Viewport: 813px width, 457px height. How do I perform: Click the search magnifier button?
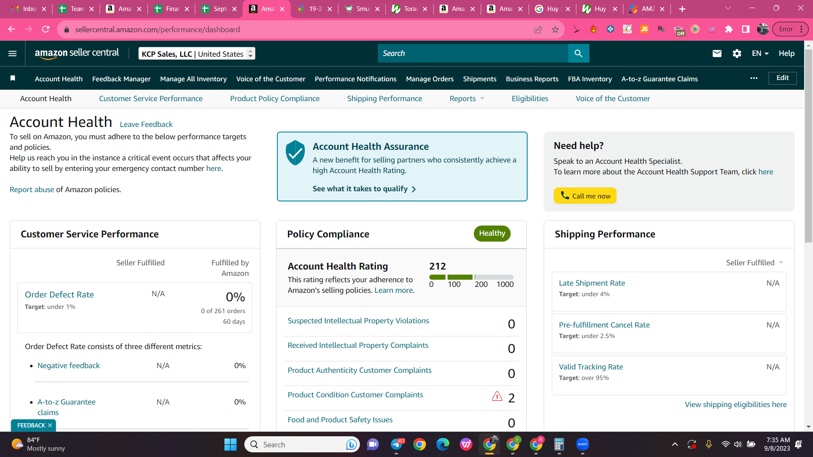[578, 53]
